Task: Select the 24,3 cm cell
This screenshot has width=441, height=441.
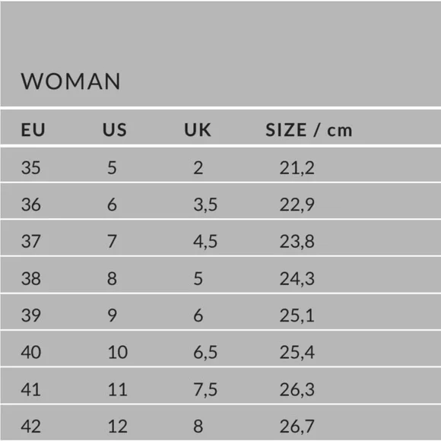Action: (x=297, y=279)
